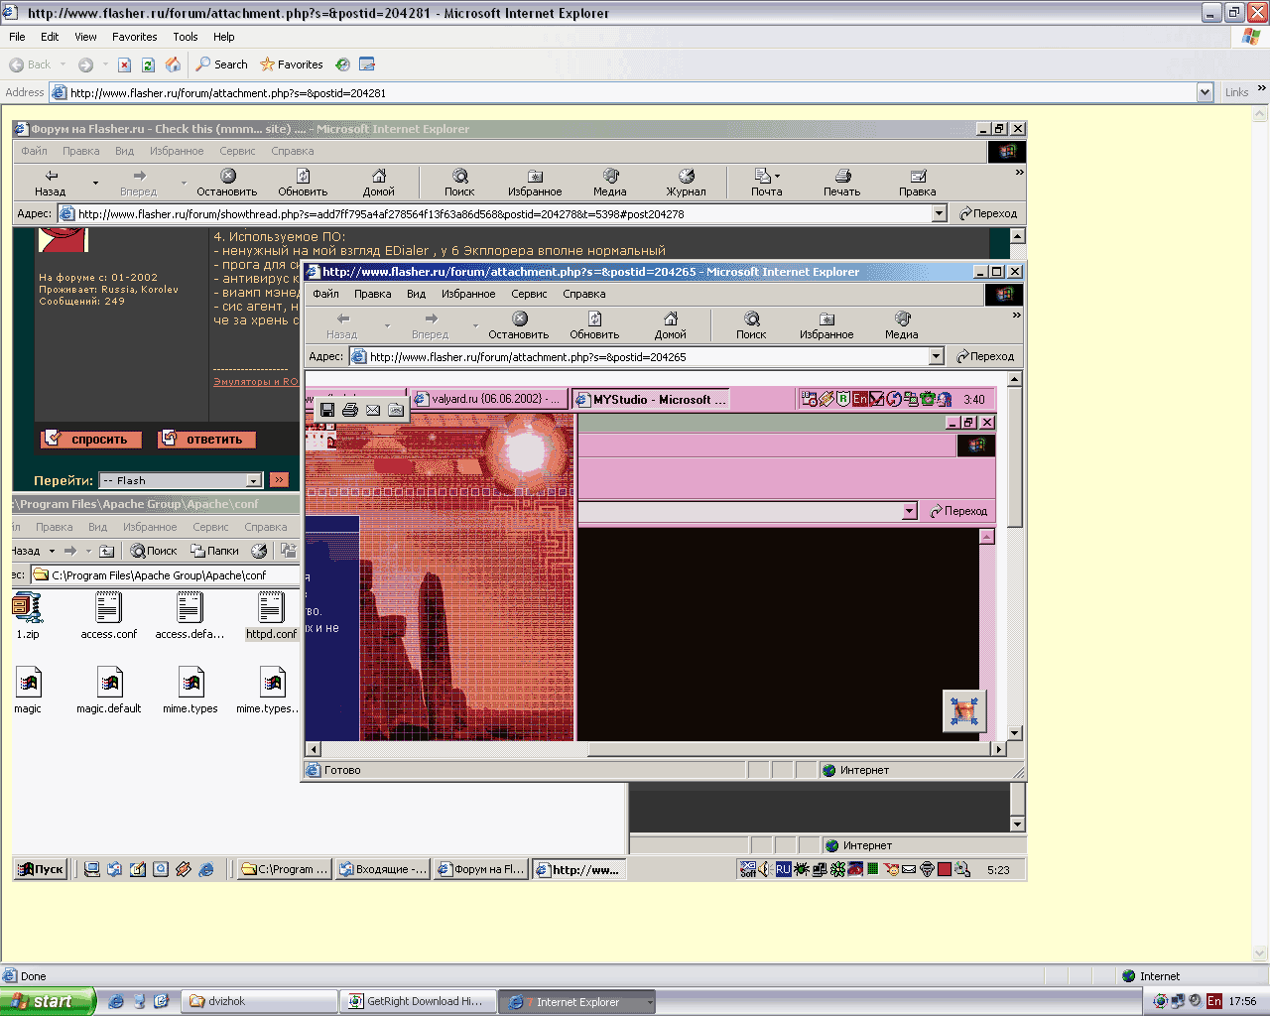Open the outer File menu
The width and height of the screenshot is (1270, 1016).
pos(17,37)
